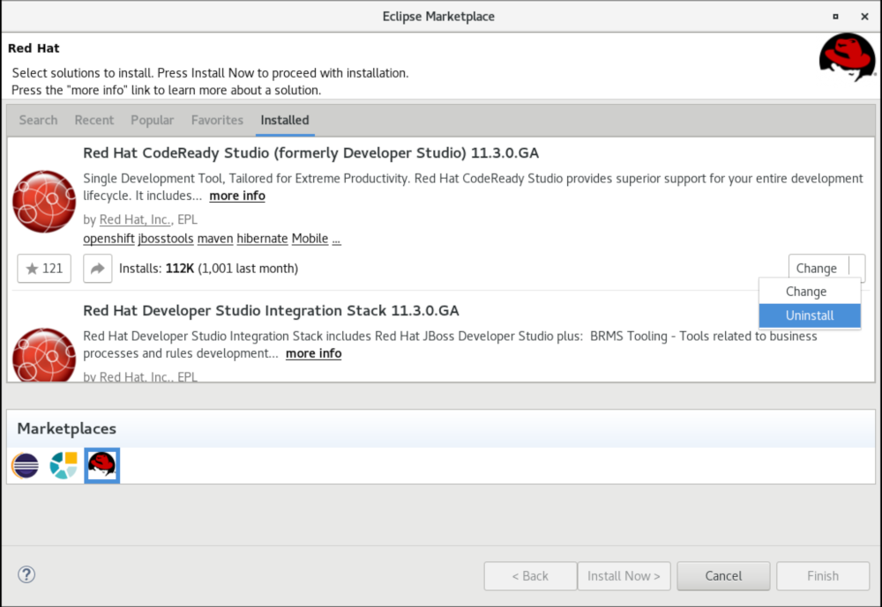882x607 pixels.
Task: Select the Red Hat marketplace icon
Action: [x=102, y=464]
